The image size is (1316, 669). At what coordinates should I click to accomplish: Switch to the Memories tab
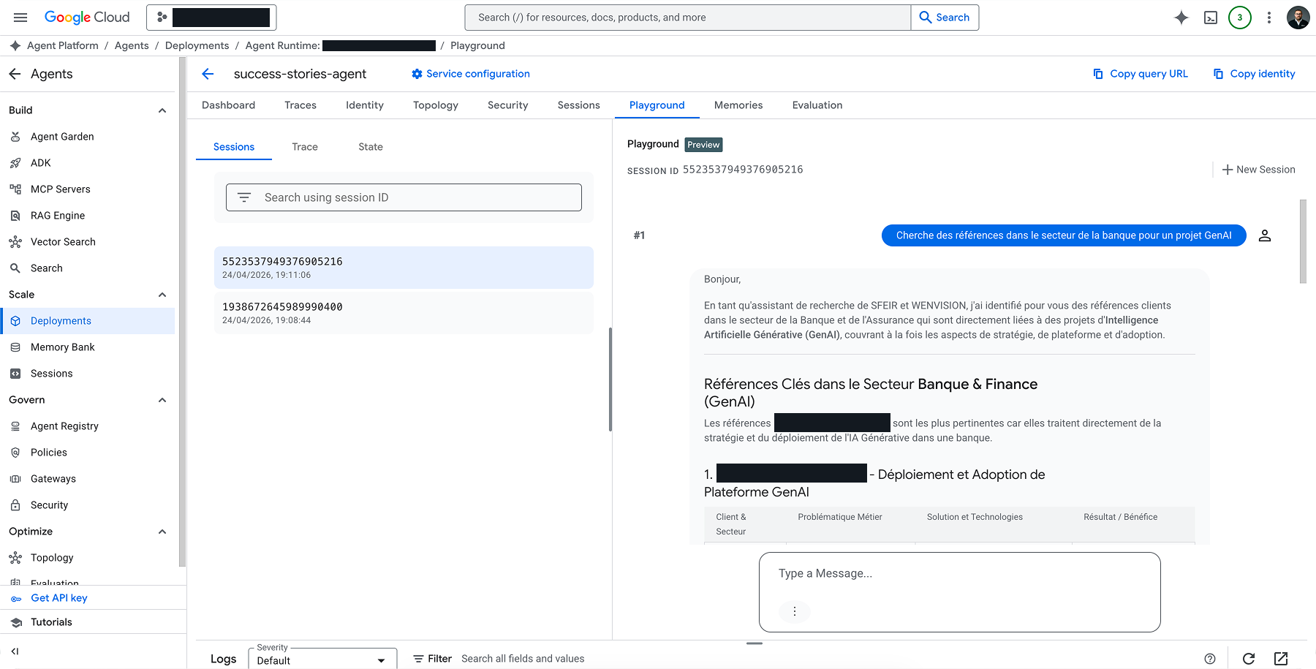point(738,105)
